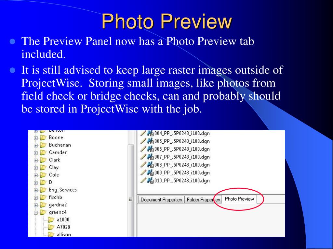
Task: Click the Eng_Services folder icon
Action: pyautogui.click(x=43, y=190)
